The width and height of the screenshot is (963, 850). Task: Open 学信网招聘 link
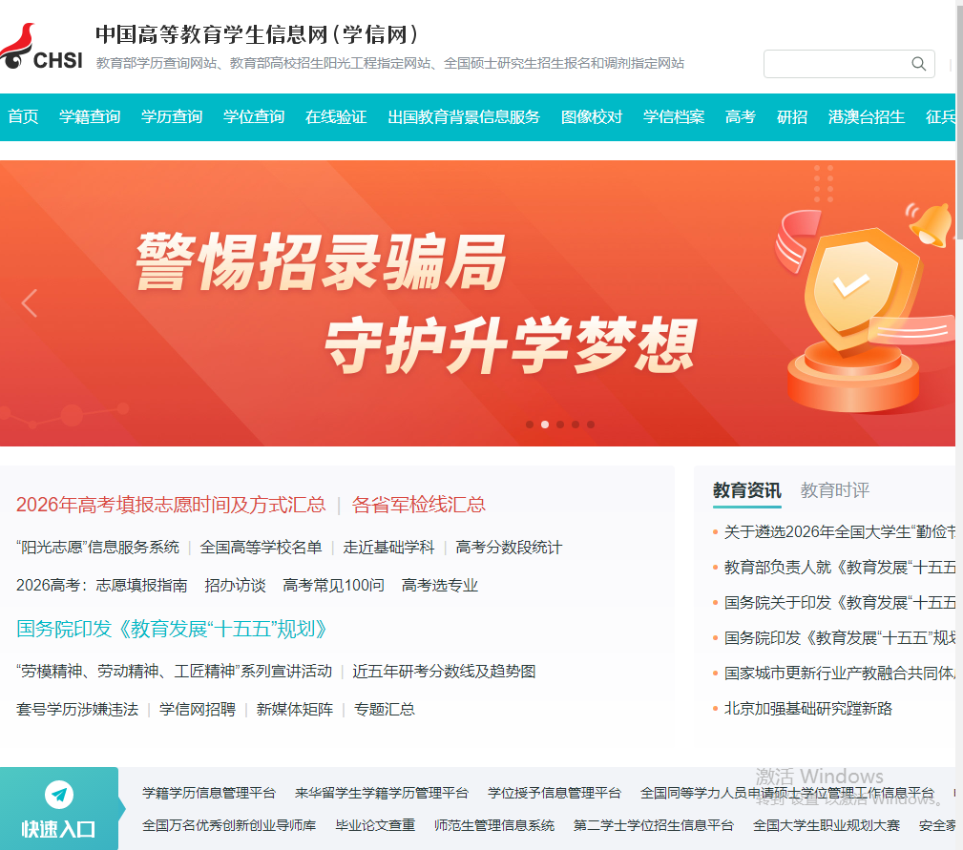click(x=198, y=709)
